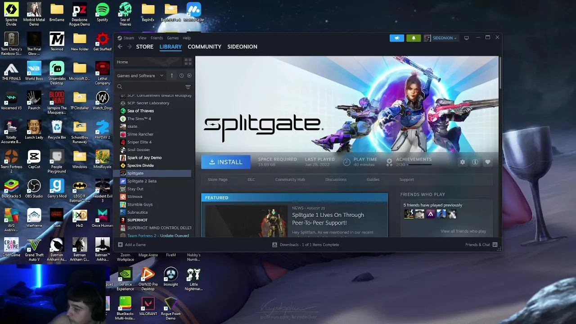Open advanced filter options in library search
This screenshot has width=576, height=324.
click(x=188, y=87)
